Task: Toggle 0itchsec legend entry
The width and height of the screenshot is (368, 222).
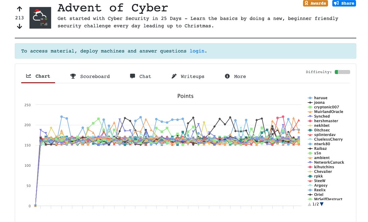Action: coord(319,130)
